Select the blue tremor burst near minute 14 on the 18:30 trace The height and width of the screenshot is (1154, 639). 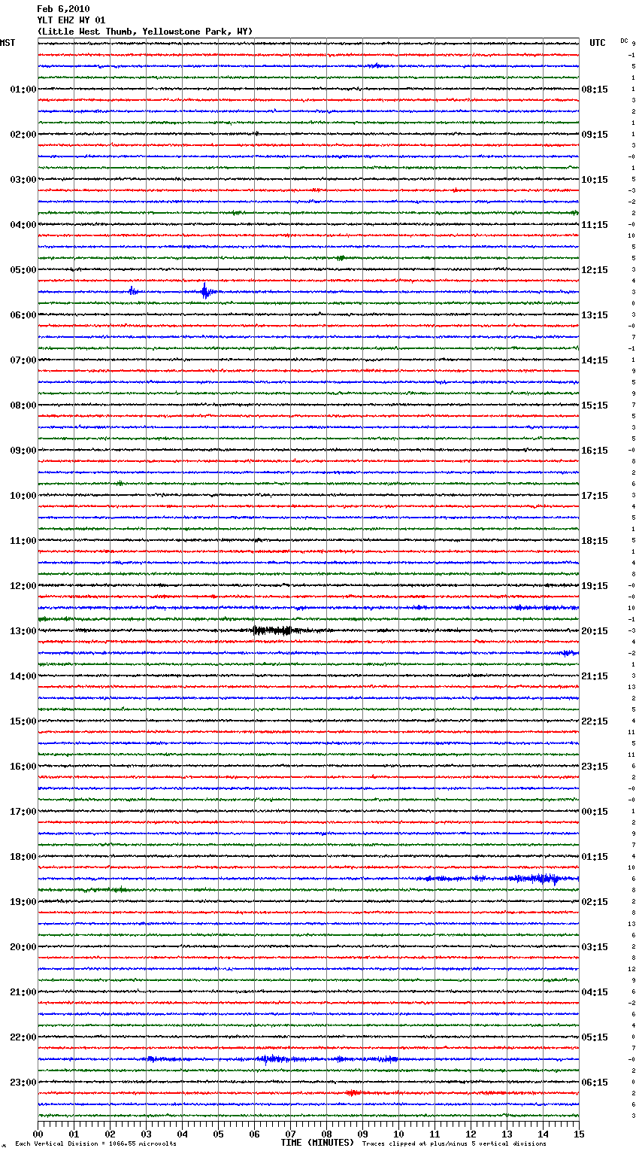pyautogui.click(x=538, y=878)
